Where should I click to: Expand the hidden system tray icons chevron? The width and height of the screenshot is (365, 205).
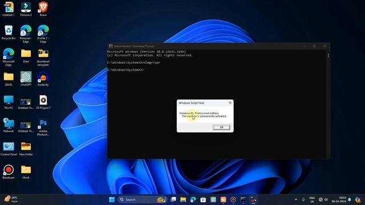click(x=296, y=199)
